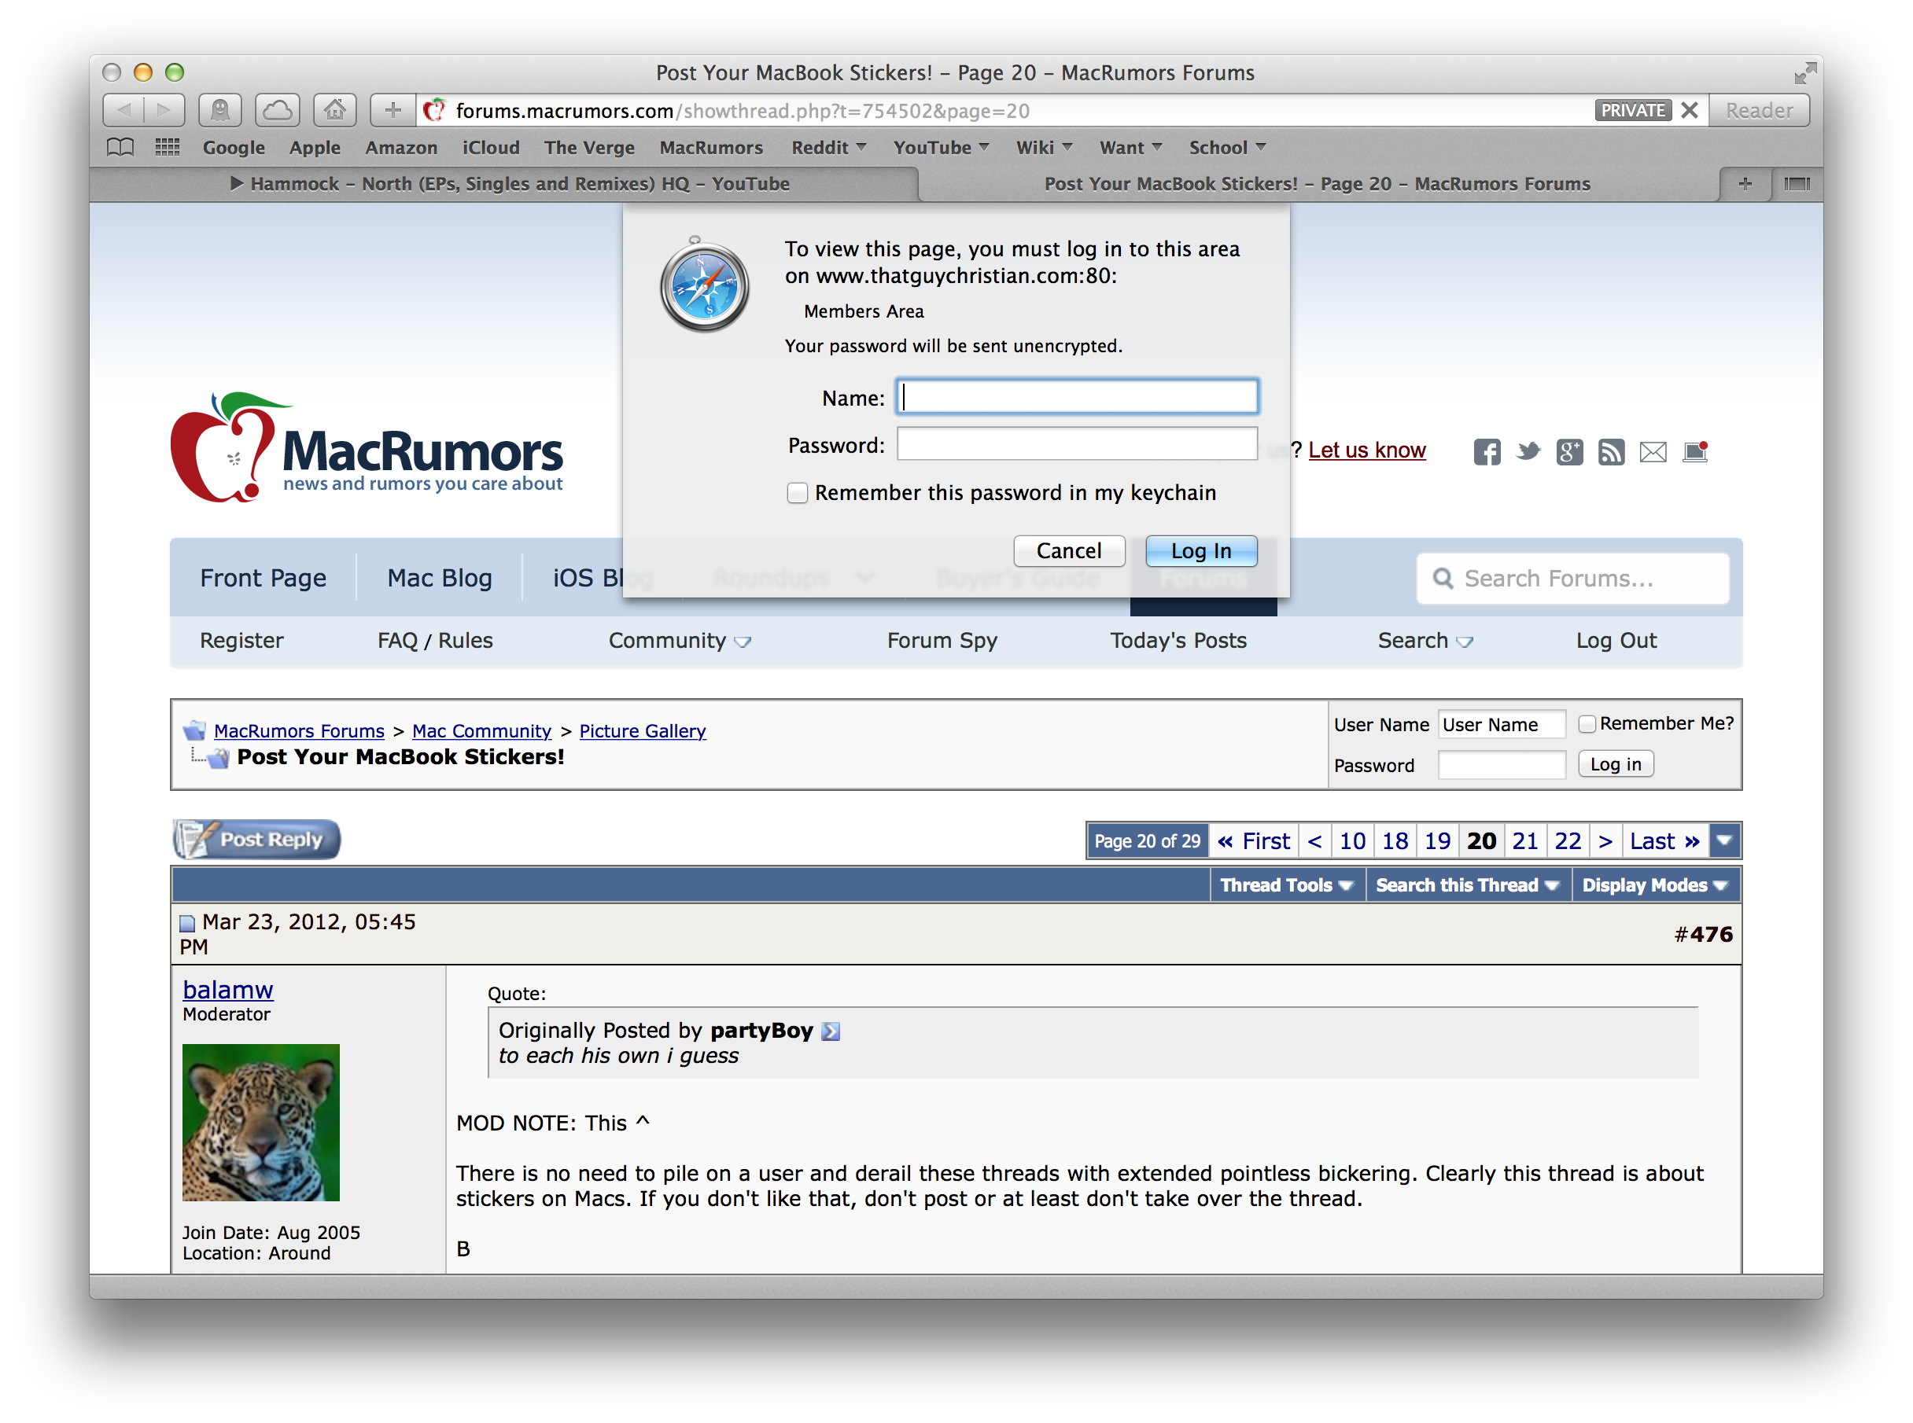Screen dimensions: 1913x1423
Task: Open the RSS feed icon
Action: [x=1610, y=451]
